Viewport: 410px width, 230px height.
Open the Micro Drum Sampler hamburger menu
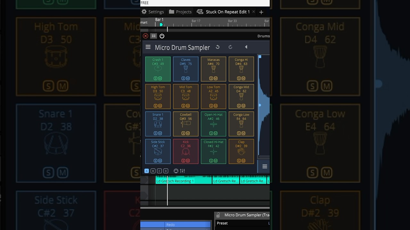pyautogui.click(x=148, y=47)
